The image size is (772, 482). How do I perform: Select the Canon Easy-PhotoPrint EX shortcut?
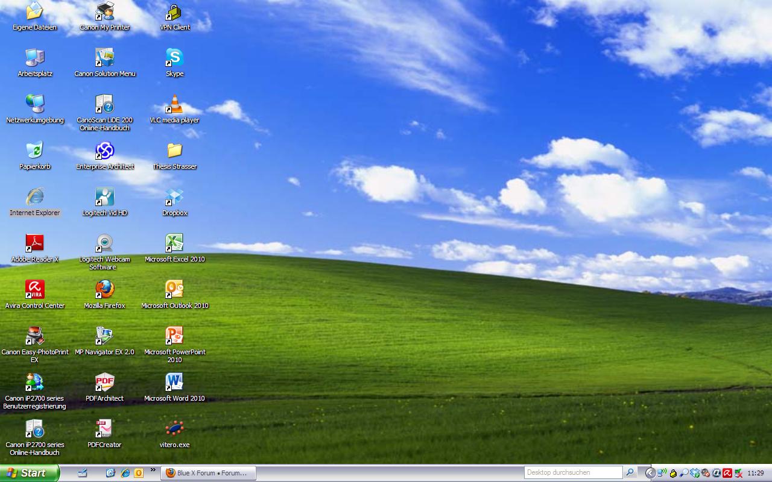pyautogui.click(x=35, y=345)
